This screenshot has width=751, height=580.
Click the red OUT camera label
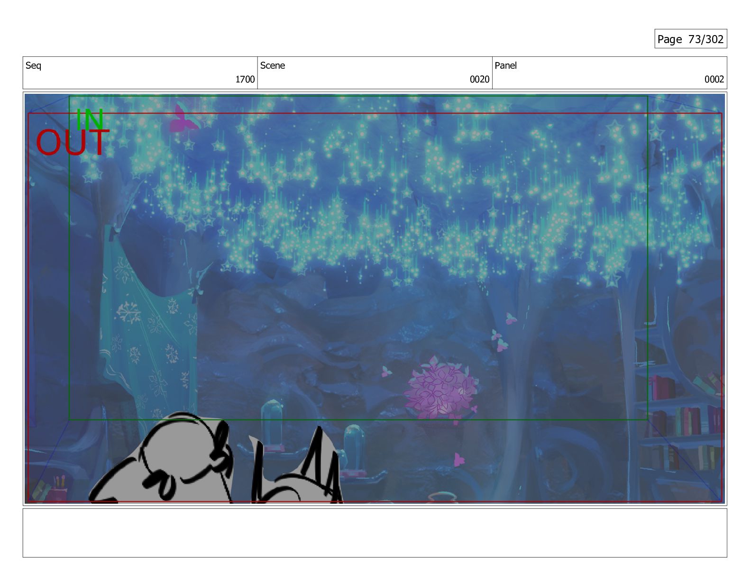(73, 143)
